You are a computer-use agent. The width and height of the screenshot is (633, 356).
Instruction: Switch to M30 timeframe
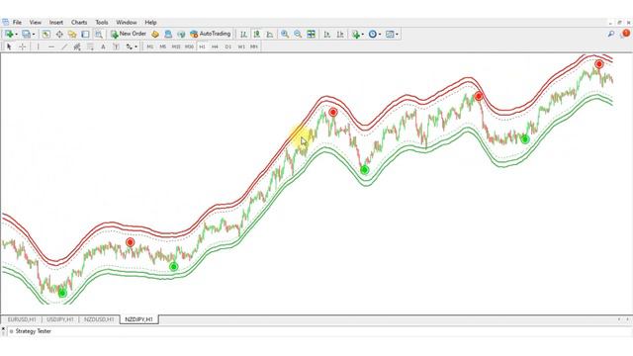189,46
